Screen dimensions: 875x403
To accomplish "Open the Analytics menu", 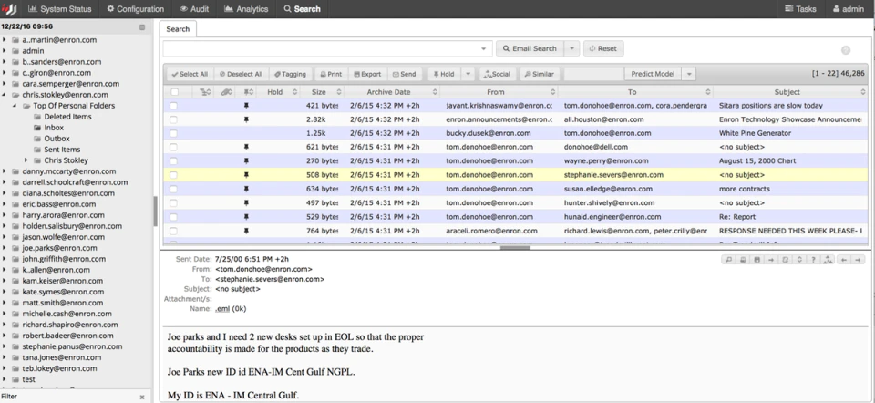I will tap(246, 9).
